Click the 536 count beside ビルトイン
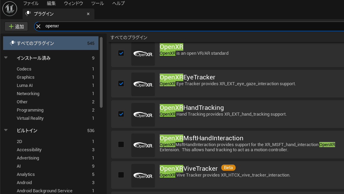Viewport: 344px width, 194px height. [x=91, y=131]
